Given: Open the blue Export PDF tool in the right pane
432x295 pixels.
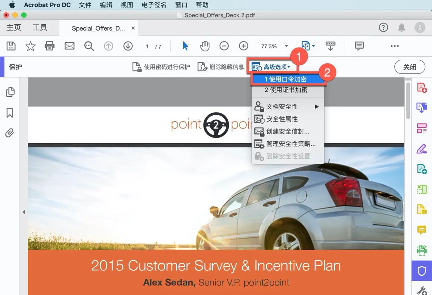Looking at the screenshot, I should click(422, 108).
